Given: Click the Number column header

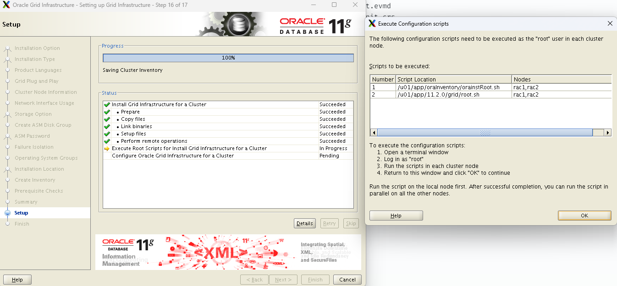Looking at the screenshot, I should click(x=383, y=79).
